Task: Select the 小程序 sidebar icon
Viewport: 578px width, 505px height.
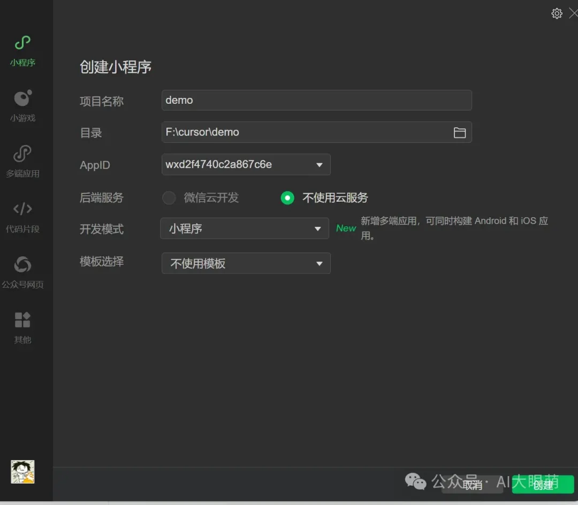Action: coord(22,44)
